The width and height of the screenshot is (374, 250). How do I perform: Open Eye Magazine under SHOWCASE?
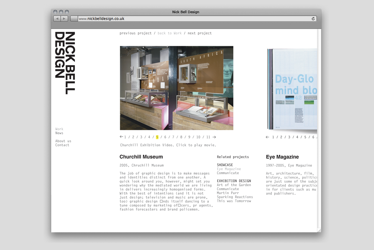click(229, 169)
